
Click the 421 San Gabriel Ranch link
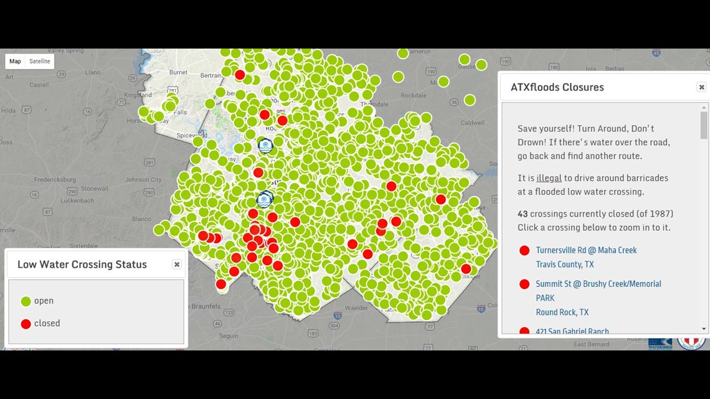coord(572,331)
